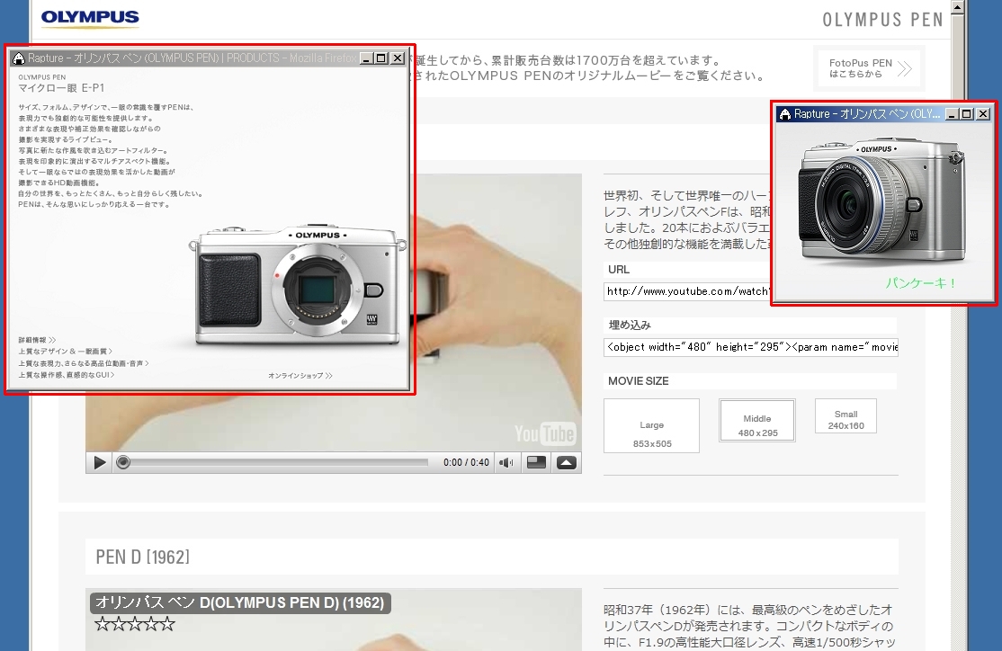1002x651 pixels.
Task: Close the large Rapture E-P1 window
Action: 398,58
